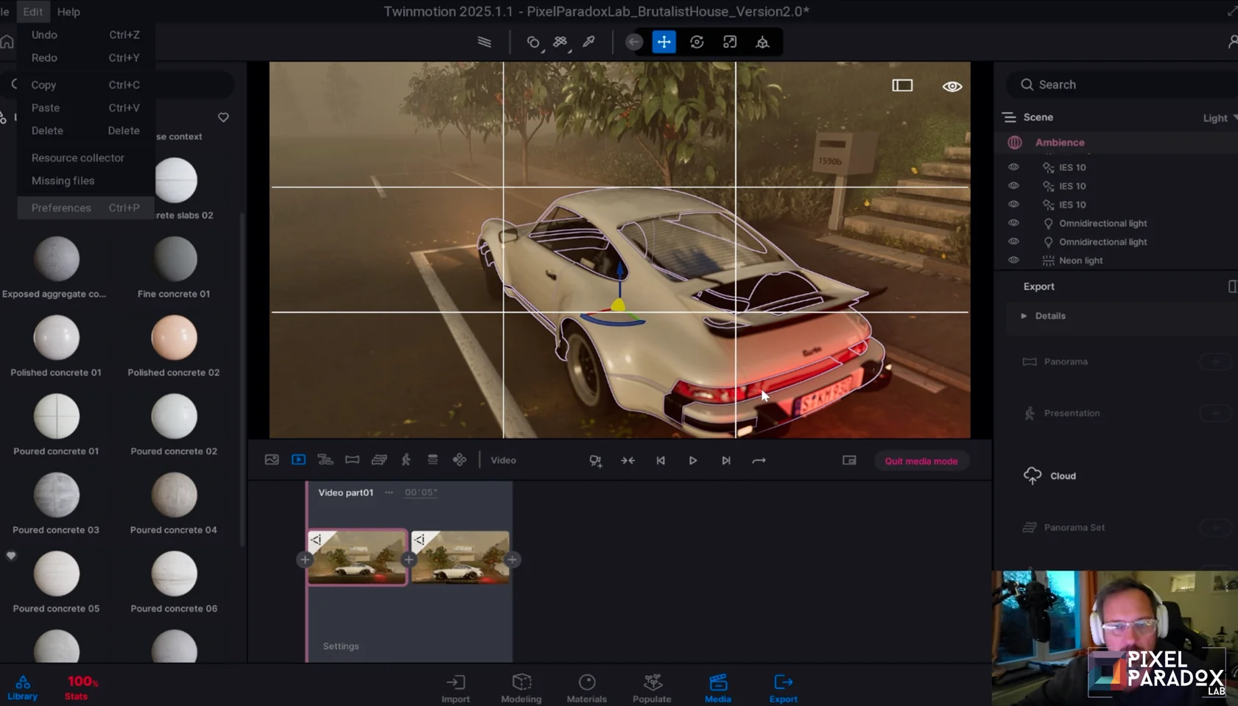Click the material picker eyedropper icon
Image resolution: width=1238 pixels, height=706 pixels.
pyautogui.click(x=588, y=42)
